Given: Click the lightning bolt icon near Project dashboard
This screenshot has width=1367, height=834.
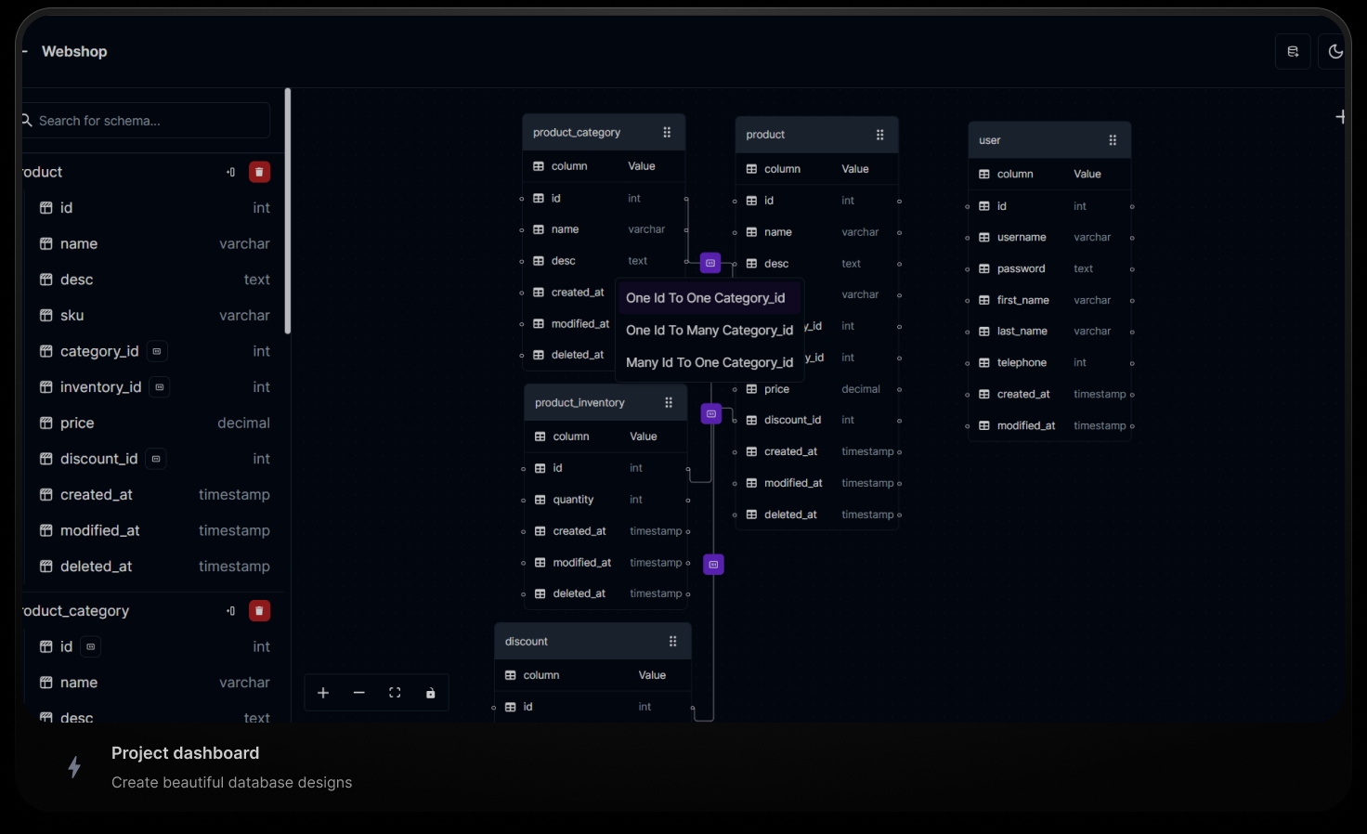Looking at the screenshot, I should [x=74, y=767].
